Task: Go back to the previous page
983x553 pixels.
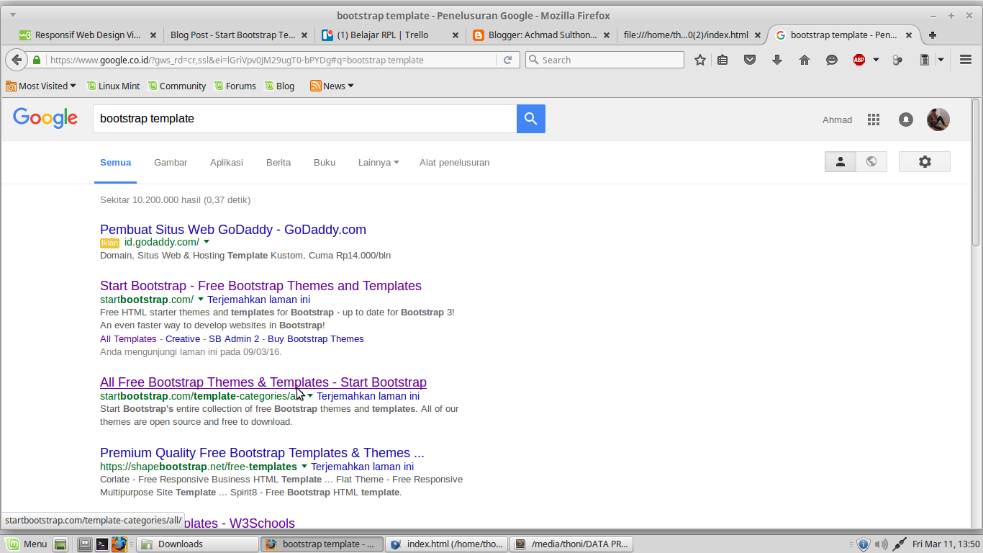Action: point(17,60)
